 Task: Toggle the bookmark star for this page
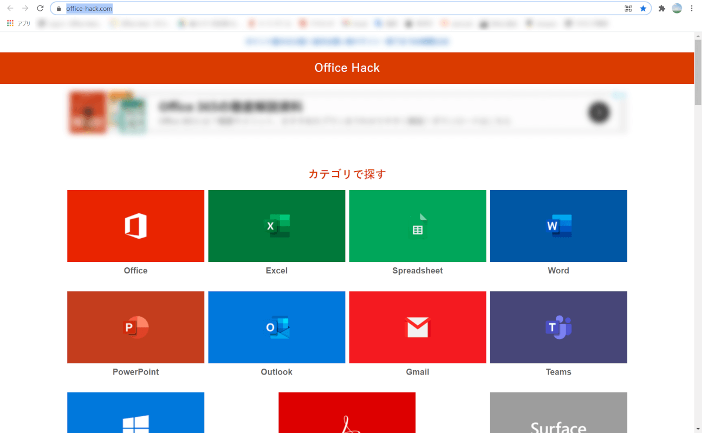point(643,9)
